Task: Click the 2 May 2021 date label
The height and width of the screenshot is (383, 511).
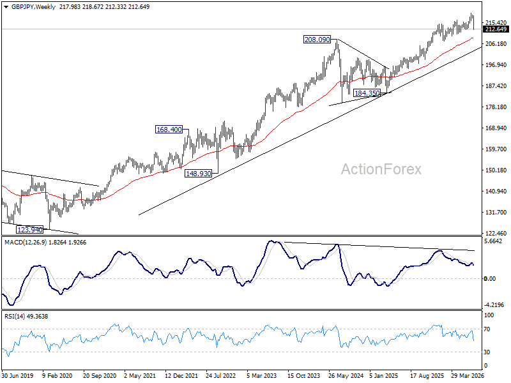Action: click(140, 376)
